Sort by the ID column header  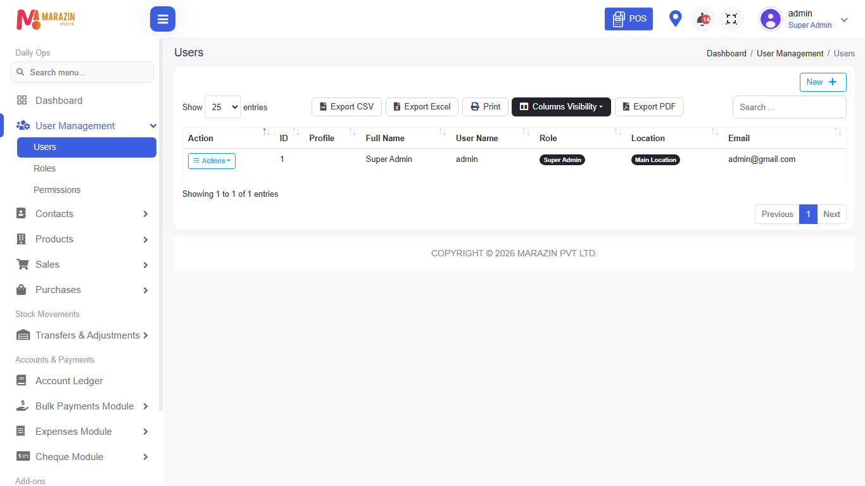click(289, 138)
